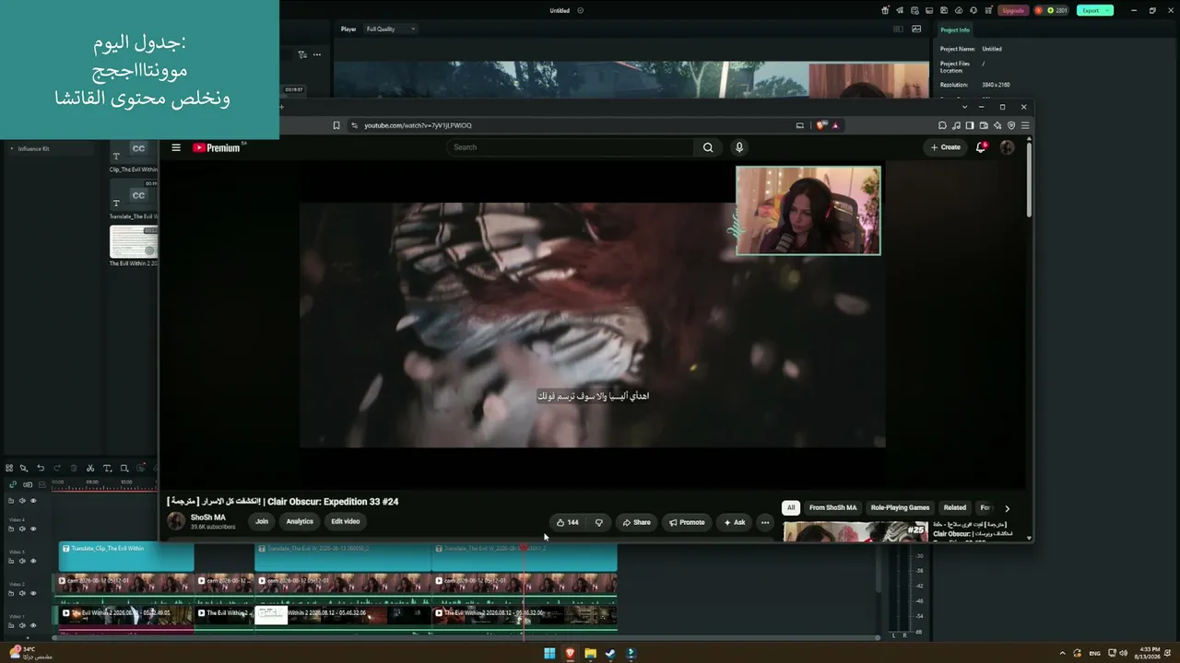
Task: Open the Full Quality player dropdown
Action: click(390, 29)
